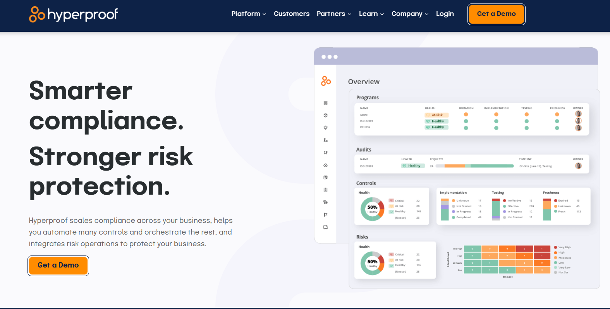The height and width of the screenshot is (309, 610).
Task: Open the inbox icon at the sidebar bottom
Action: tap(325, 227)
